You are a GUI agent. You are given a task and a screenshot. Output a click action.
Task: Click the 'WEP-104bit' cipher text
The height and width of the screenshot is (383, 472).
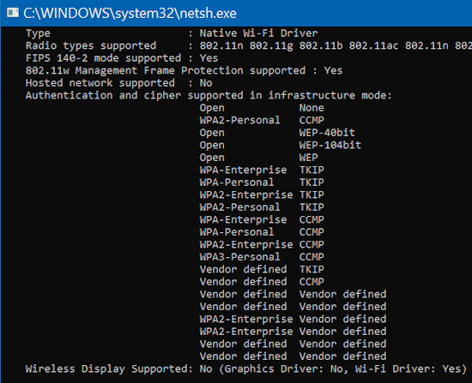pyautogui.click(x=330, y=145)
